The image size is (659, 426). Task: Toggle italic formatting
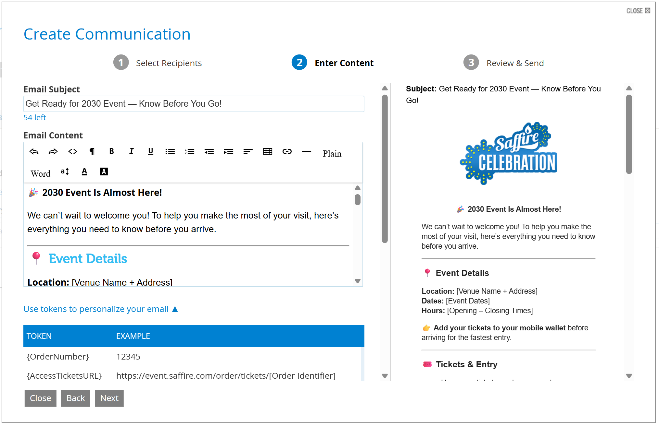[131, 151]
